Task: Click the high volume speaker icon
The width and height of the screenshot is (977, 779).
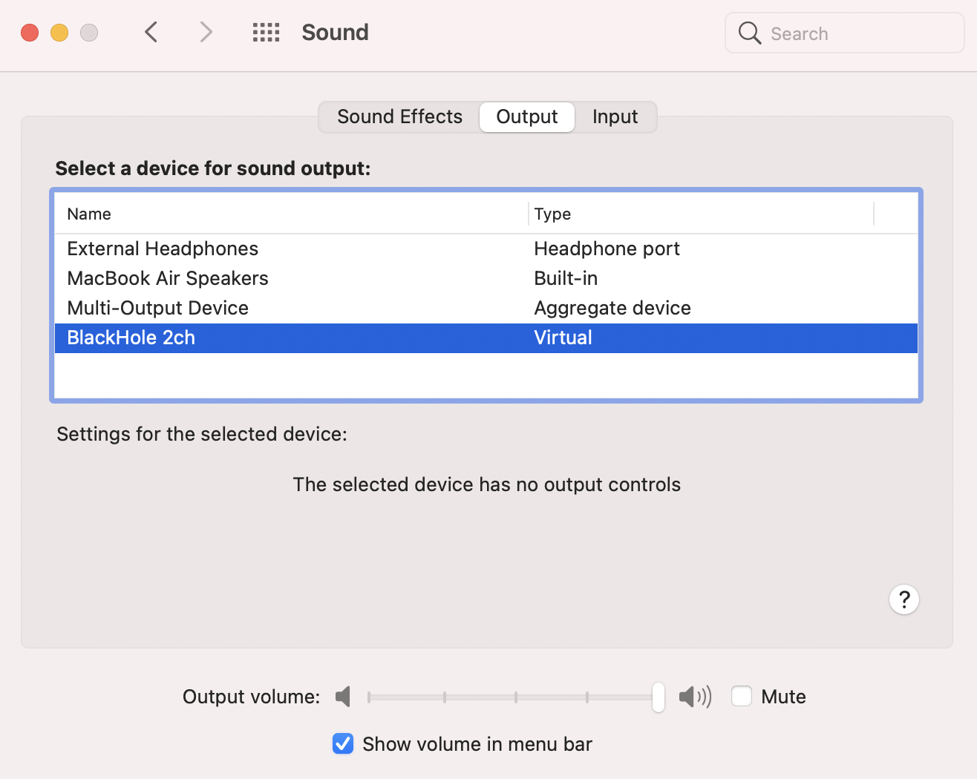Action: [x=694, y=697]
